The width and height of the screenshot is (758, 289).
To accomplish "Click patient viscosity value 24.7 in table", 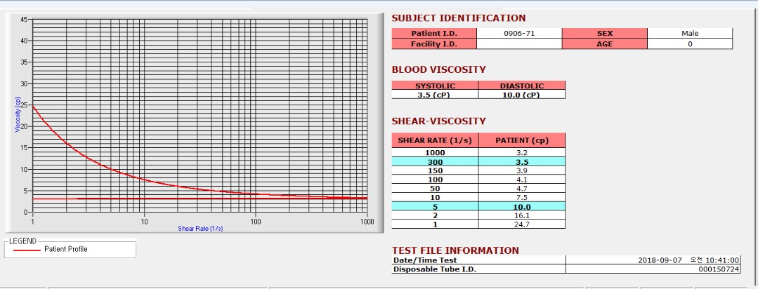I will [x=521, y=224].
